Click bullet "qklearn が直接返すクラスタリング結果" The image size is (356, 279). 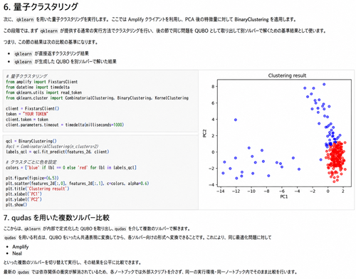(x=51, y=53)
